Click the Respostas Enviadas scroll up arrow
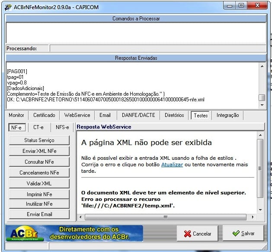 (x=262, y=66)
